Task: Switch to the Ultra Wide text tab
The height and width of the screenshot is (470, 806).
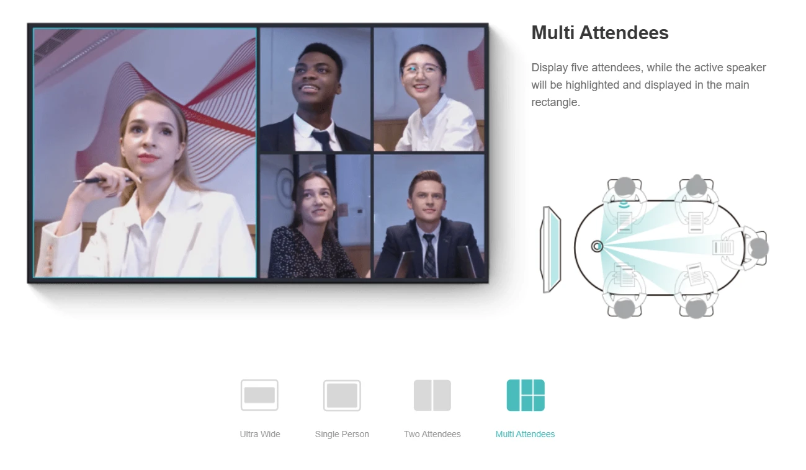Action: coord(260,434)
